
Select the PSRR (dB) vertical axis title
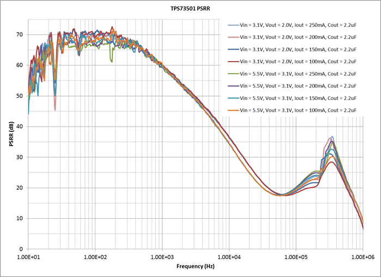click(x=11, y=134)
